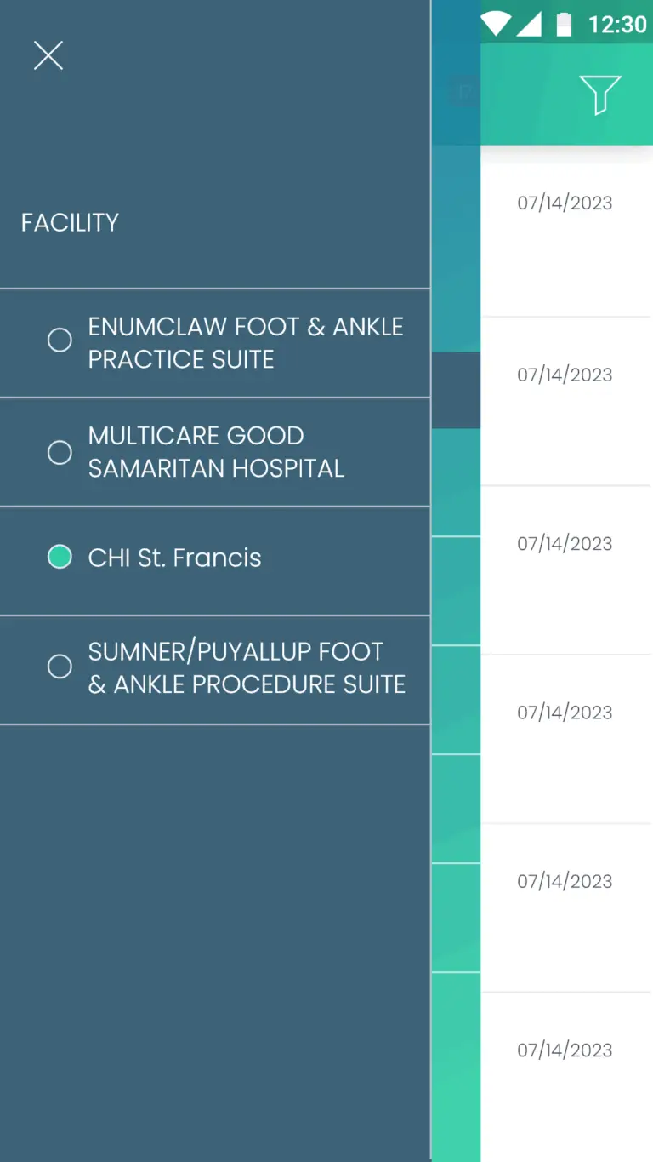Tap the Wi-Fi status icon
The height and width of the screenshot is (1162, 653).
pyautogui.click(x=496, y=24)
